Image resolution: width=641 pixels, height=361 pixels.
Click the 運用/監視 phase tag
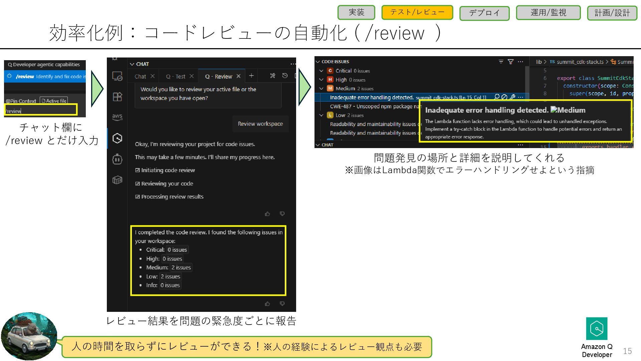548,12
